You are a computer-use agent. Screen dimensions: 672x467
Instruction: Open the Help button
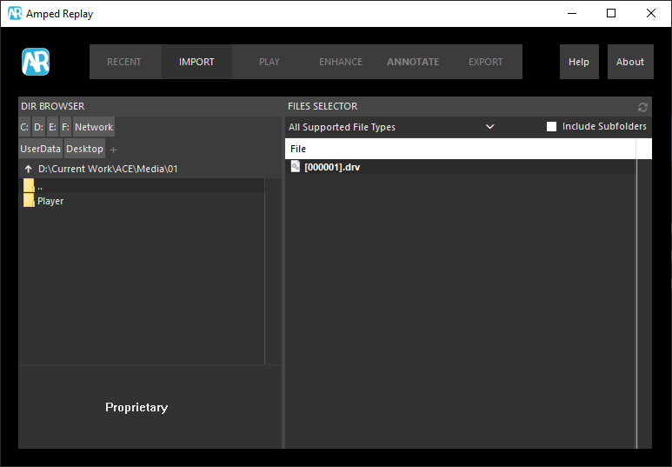coord(579,62)
